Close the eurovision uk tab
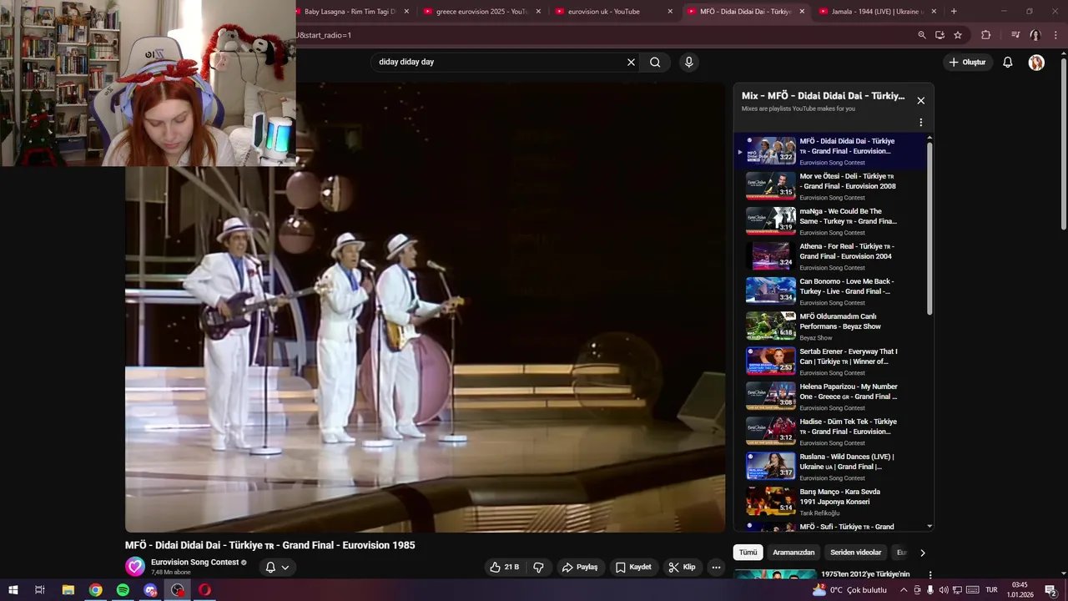The height and width of the screenshot is (601, 1068). point(670,12)
